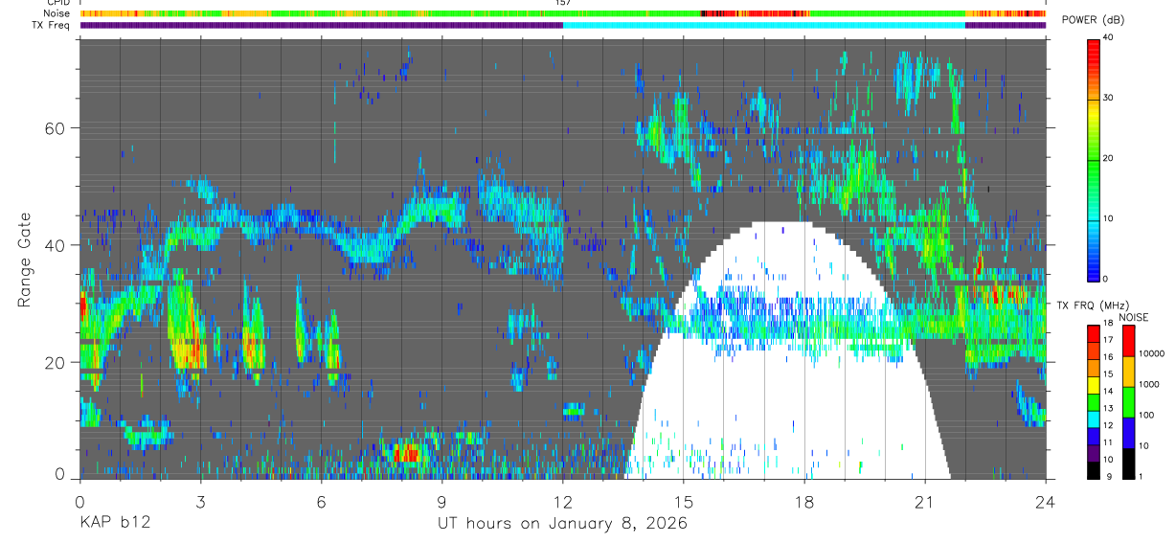Click hour tick '21' on the UT axis
Image resolution: width=1176 pixels, height=543 pixels.
(925, 501)
